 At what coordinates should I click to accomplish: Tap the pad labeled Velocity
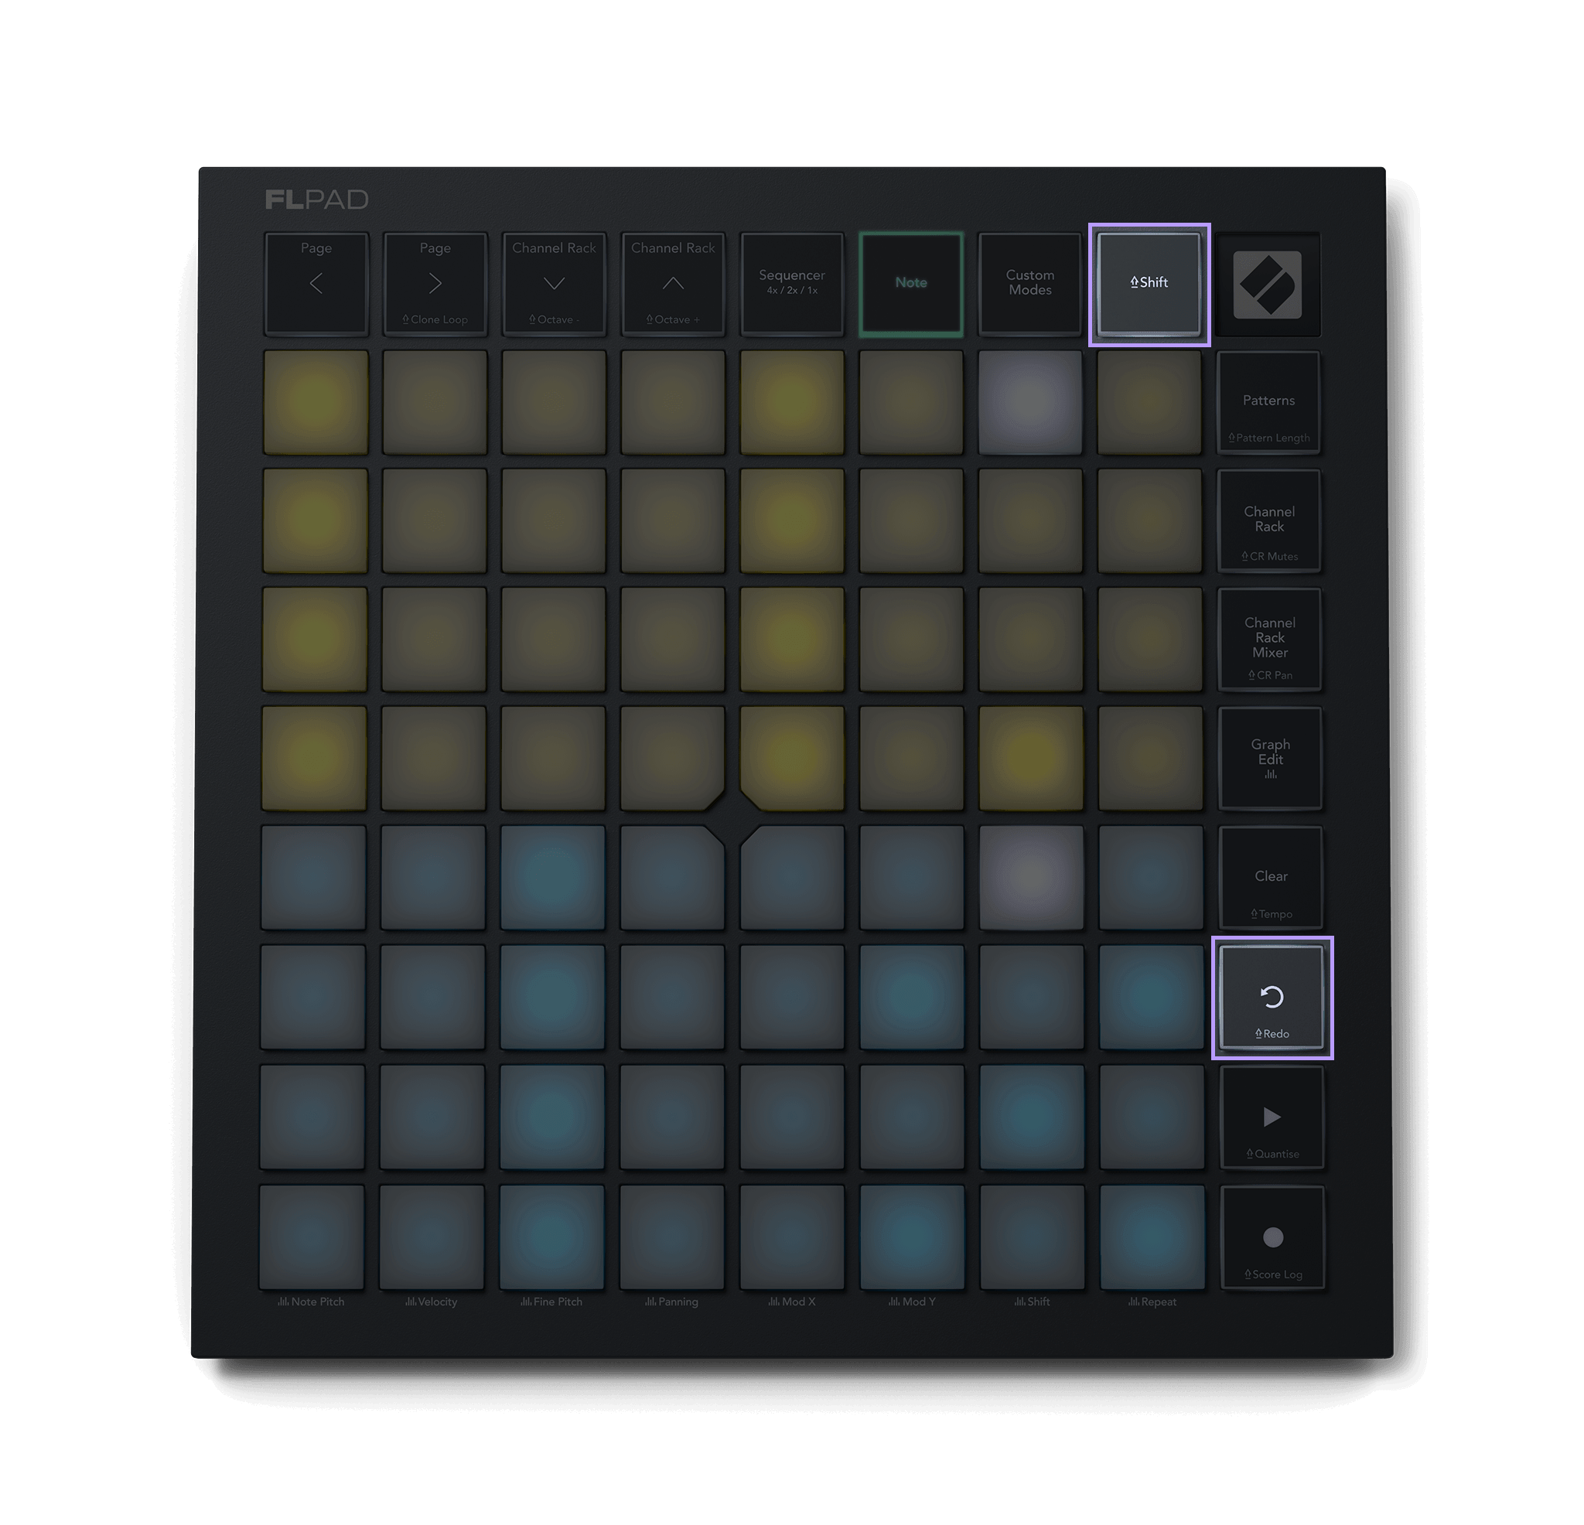tap(432, 1237)
